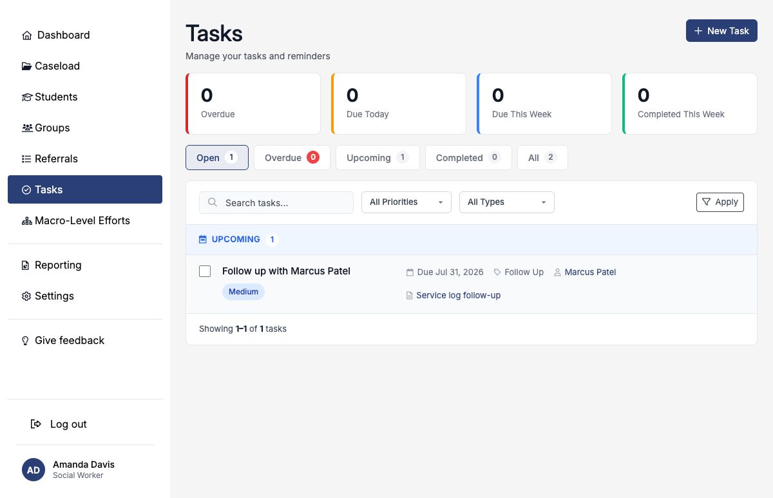Click the calendar icon beside UPCOMING header

[x=203, y=240]
